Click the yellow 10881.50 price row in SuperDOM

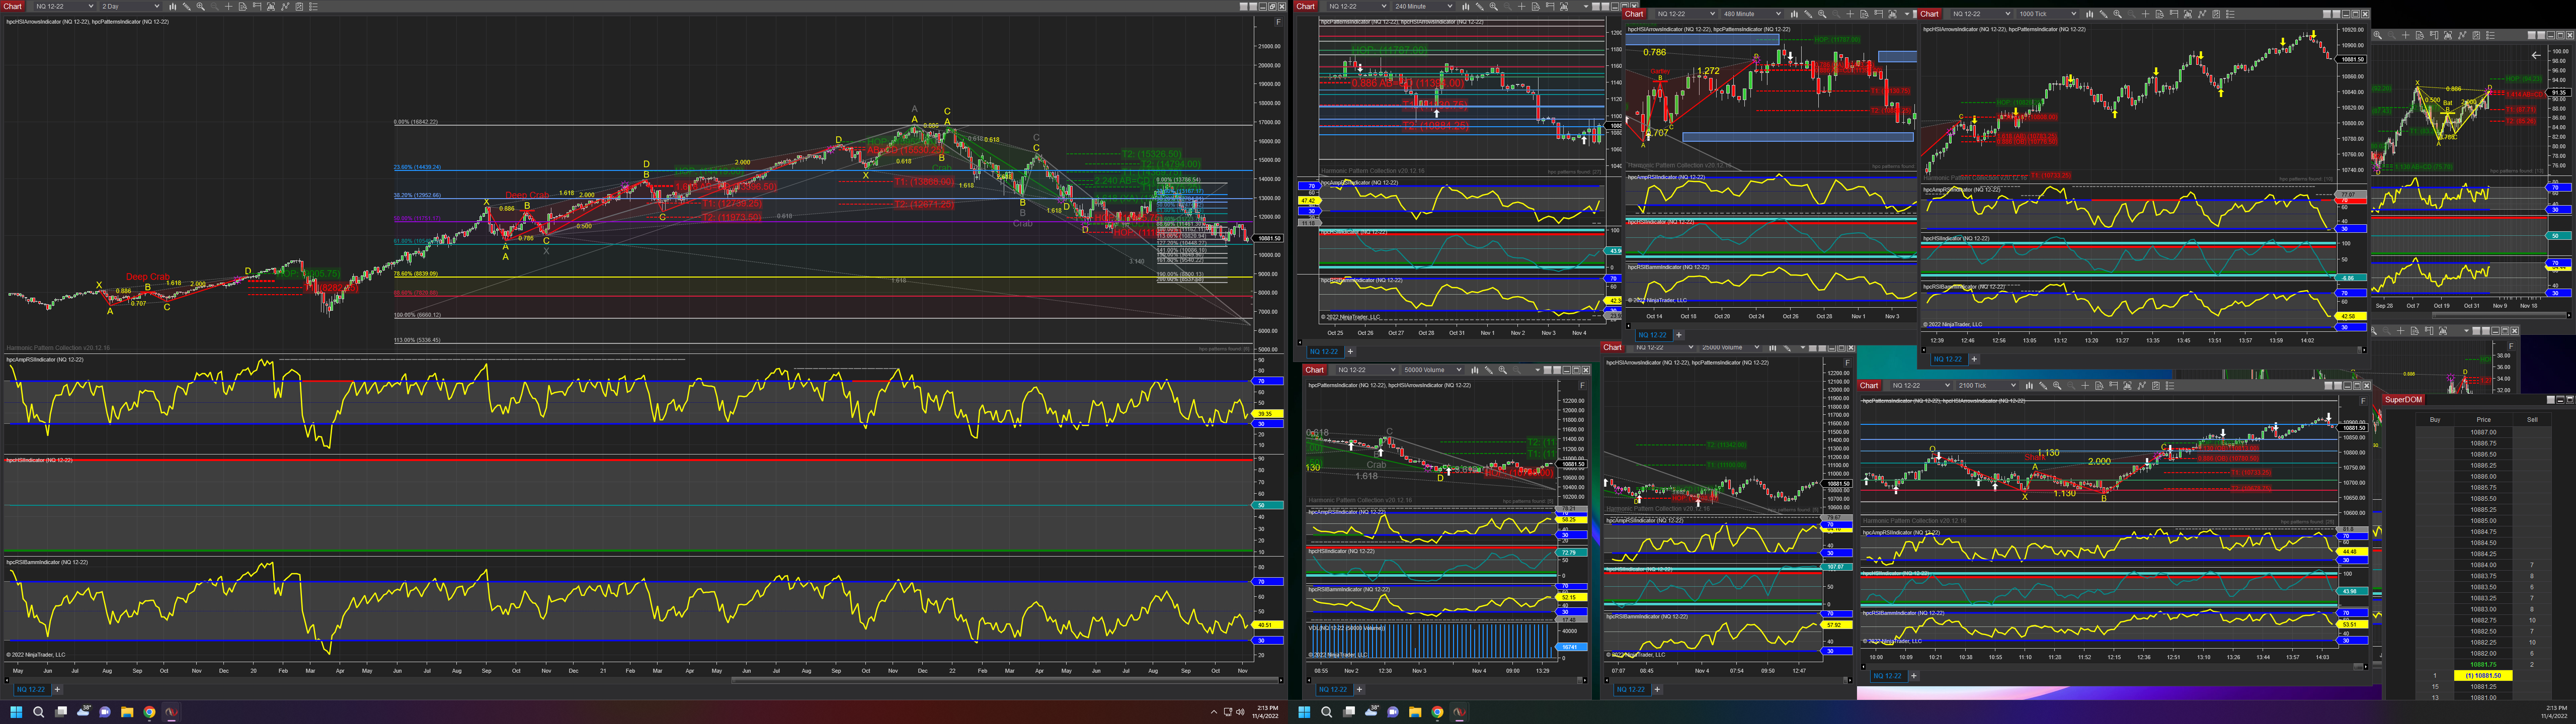2482,675
